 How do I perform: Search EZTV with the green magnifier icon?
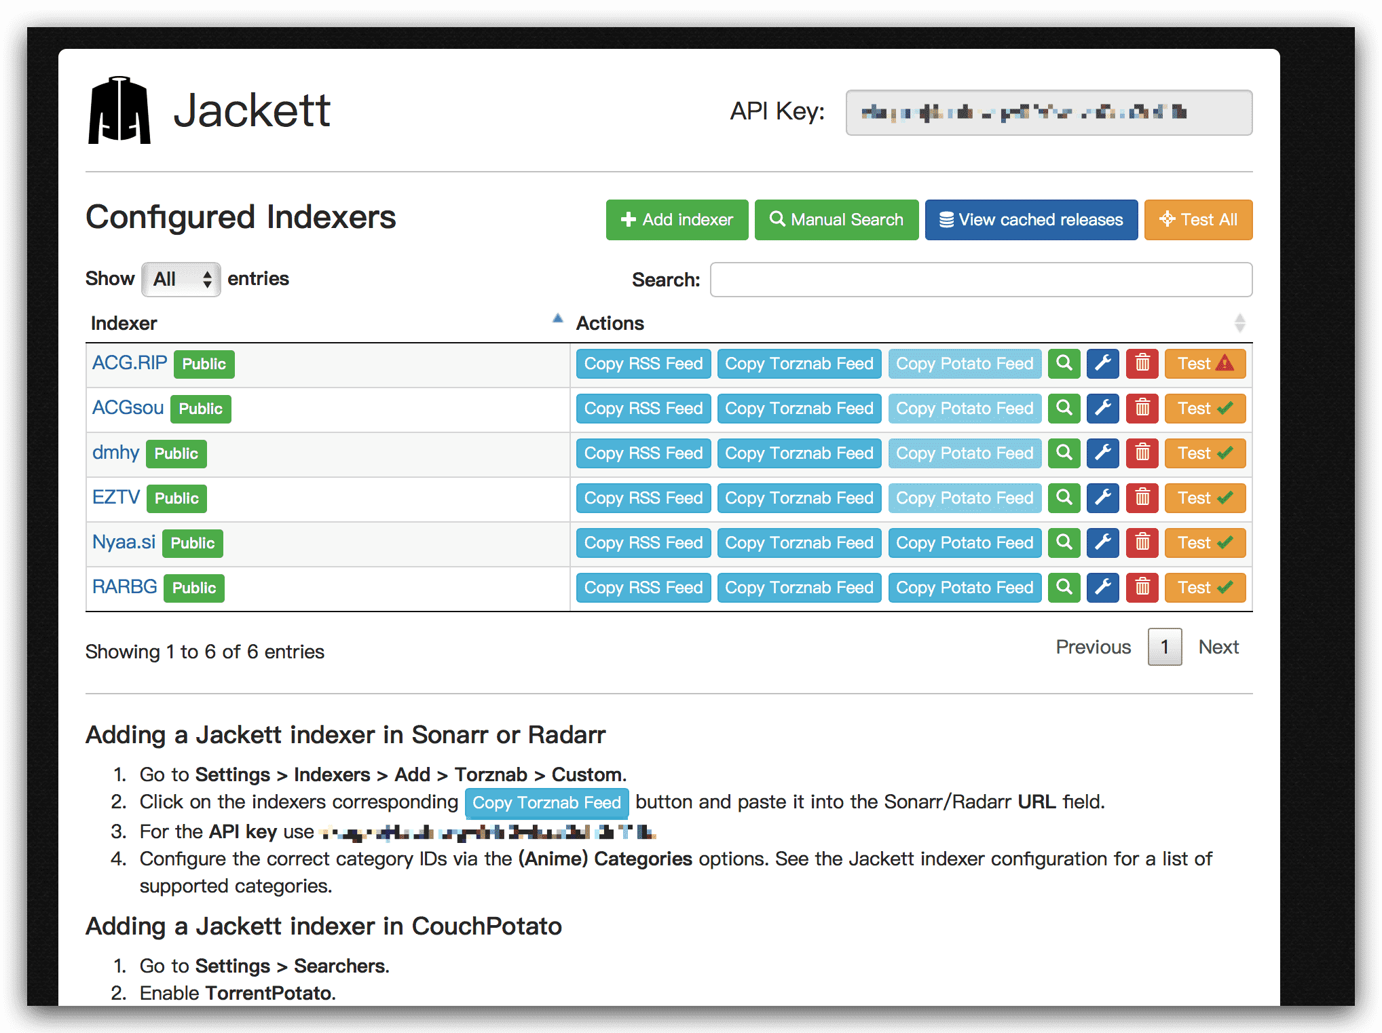click(1064, 498)
